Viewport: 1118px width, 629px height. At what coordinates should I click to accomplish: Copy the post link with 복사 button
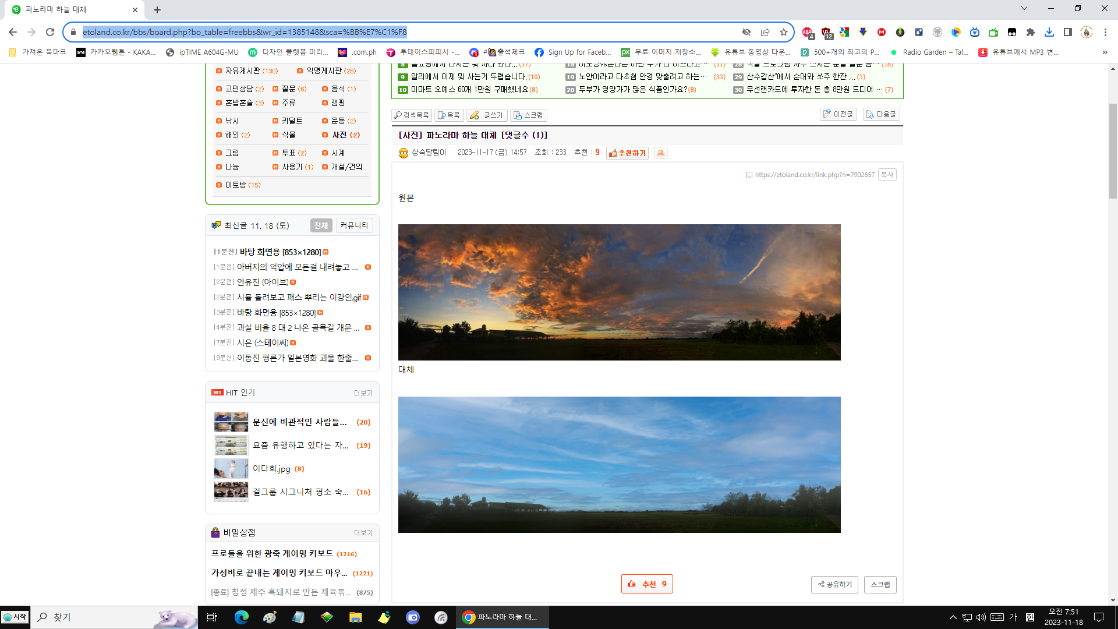pyautogui.click(x=887, y=174)
